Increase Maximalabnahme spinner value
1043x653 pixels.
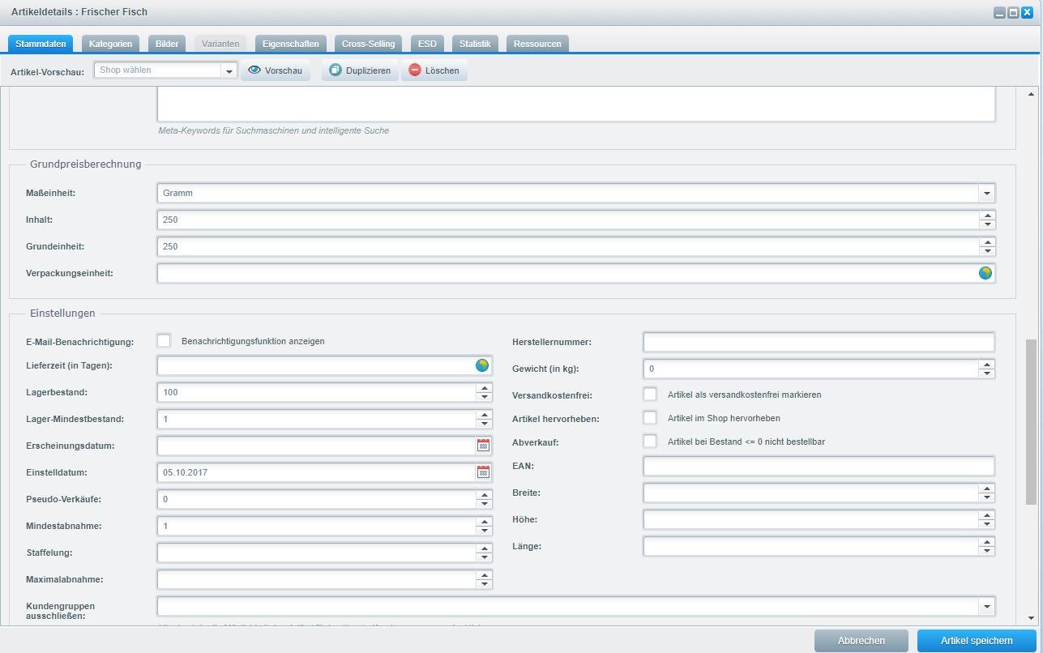484,575
